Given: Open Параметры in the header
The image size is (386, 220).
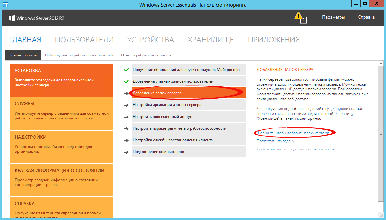Looking at the screenshot, I should click(x=334, y=17).
